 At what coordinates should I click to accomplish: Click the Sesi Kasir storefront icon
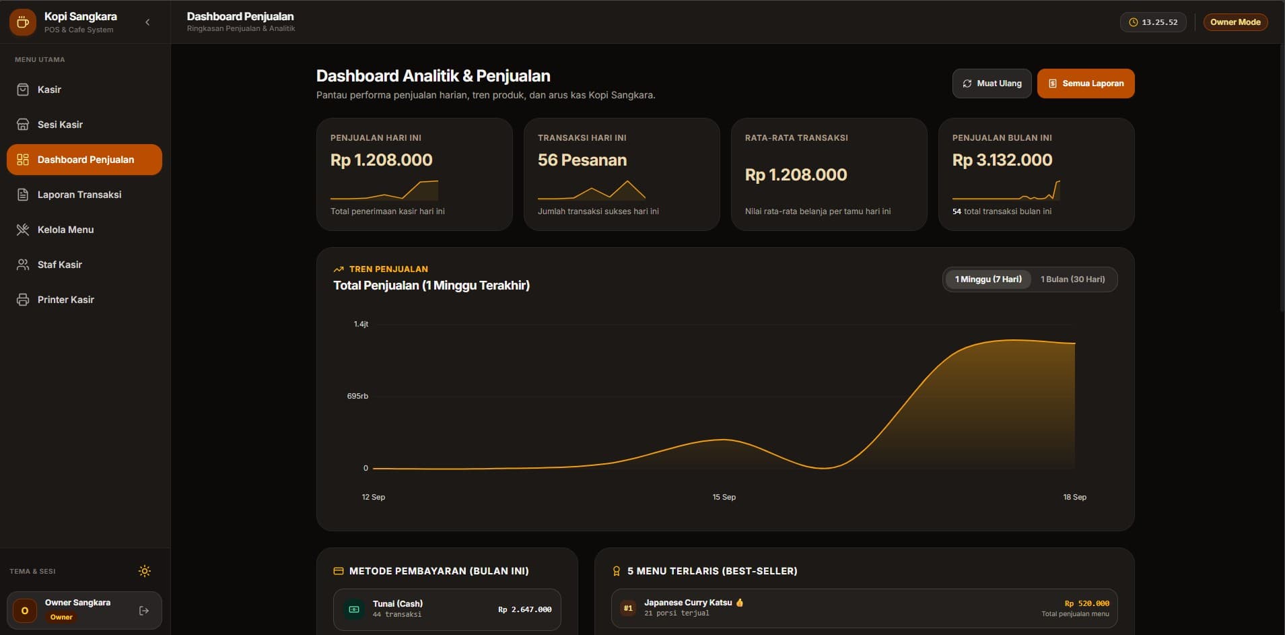[23, 125]
